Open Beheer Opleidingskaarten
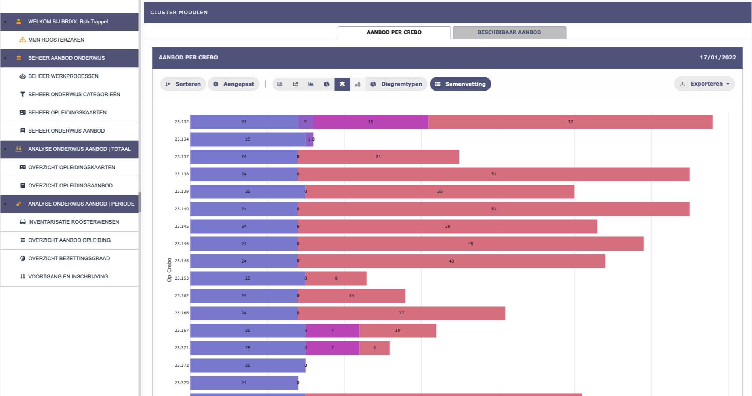The image size is (752, 396). coord(70,113)
